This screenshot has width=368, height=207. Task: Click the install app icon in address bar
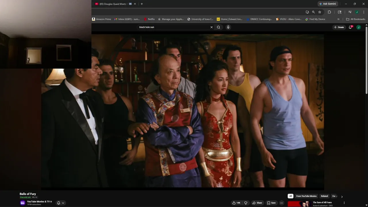[x=307, y=12]
